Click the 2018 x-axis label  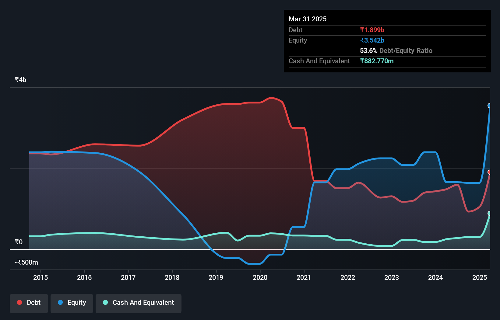(x=172, y=277)
